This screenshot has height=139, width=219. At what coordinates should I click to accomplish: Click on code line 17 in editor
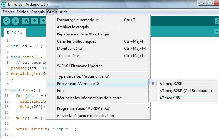46,129
